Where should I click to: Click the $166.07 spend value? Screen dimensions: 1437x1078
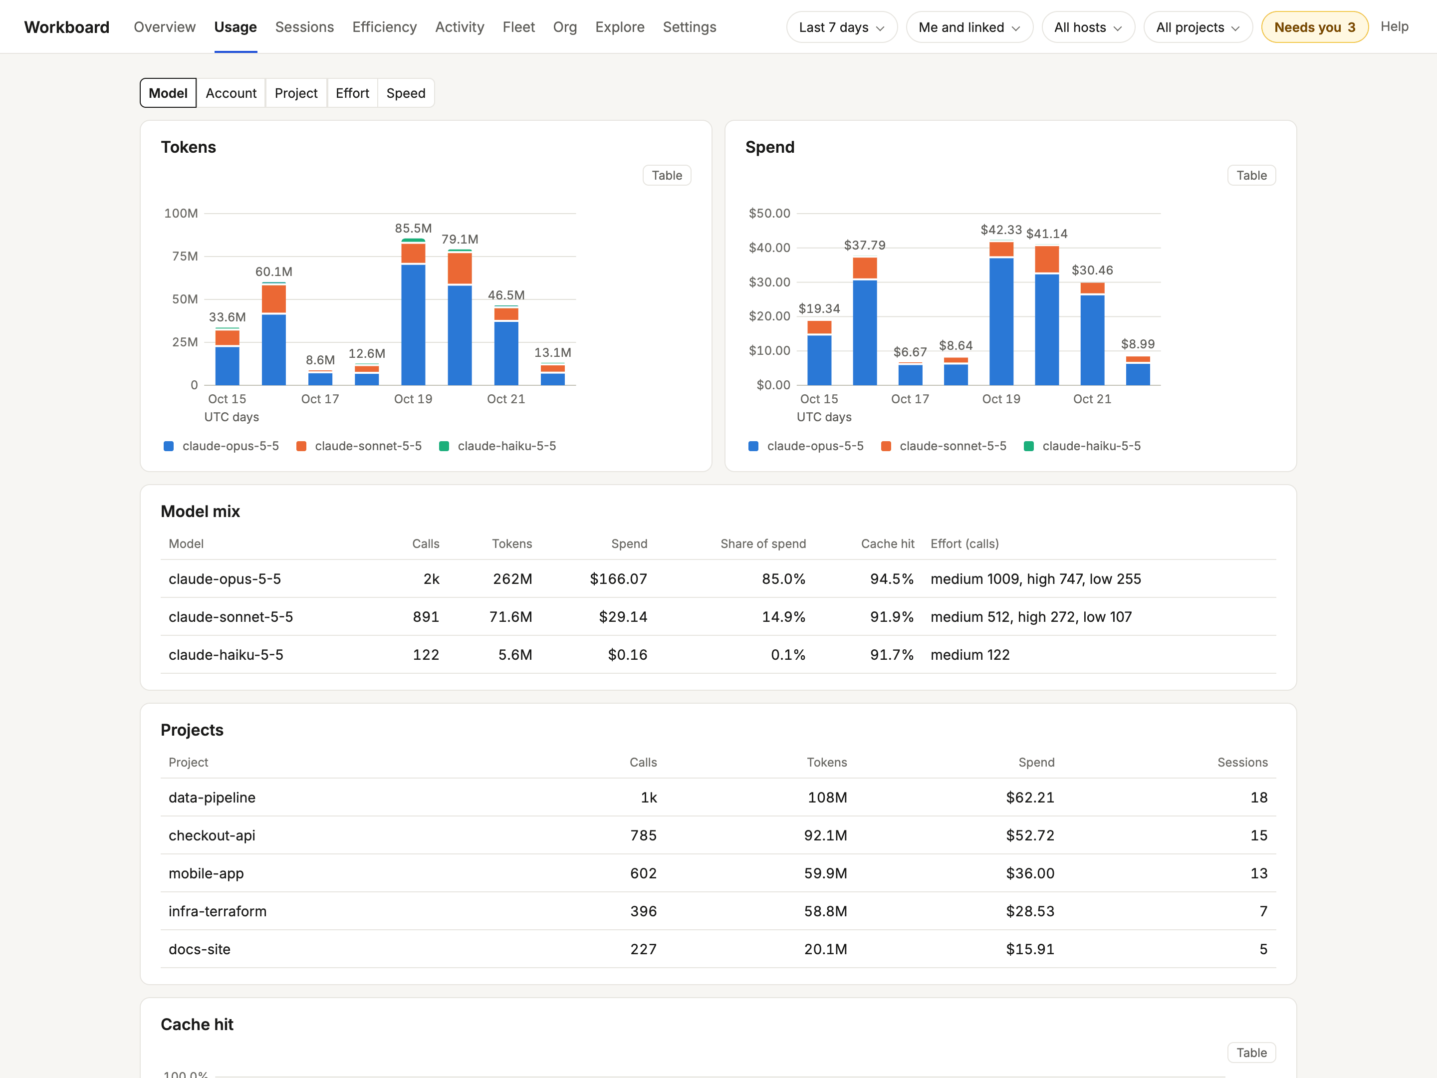point(618,579)
